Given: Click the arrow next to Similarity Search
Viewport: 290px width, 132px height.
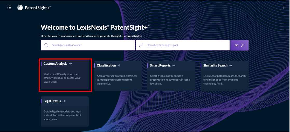Looking at the screenshot, I should coord(230,65).
